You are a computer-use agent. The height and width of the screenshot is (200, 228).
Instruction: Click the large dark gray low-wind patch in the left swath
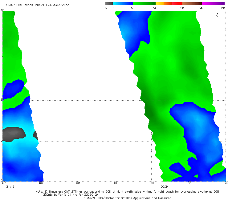[14, 134]
